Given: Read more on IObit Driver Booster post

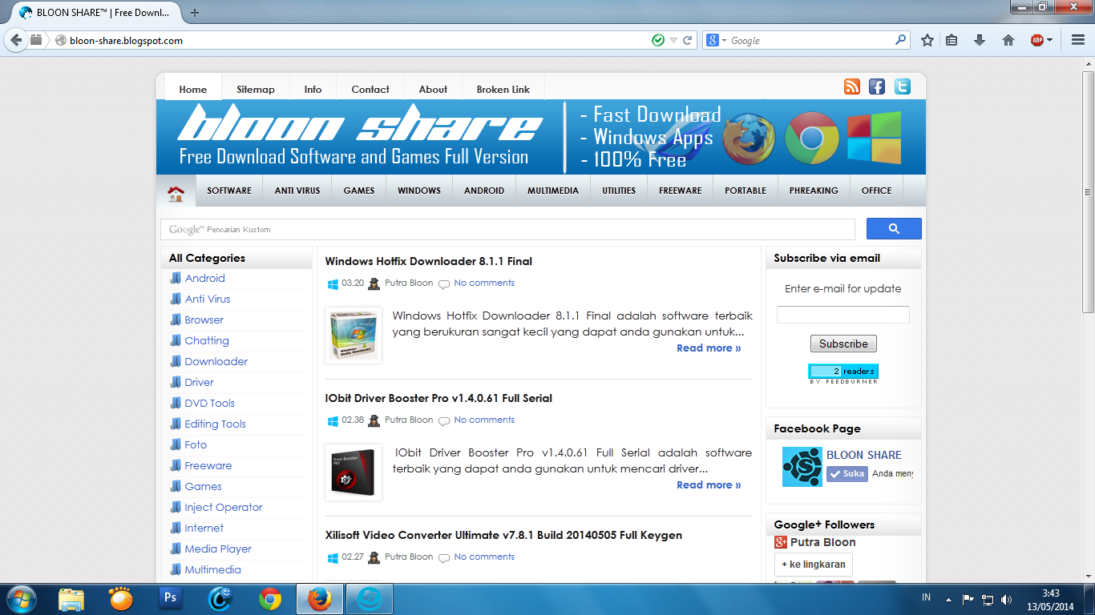Looking at the screenshot, I should click(709, 485).
